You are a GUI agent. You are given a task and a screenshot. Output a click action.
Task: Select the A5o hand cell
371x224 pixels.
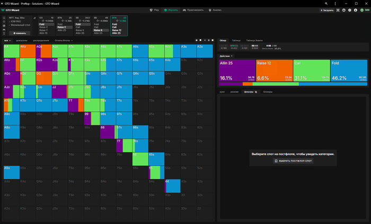click(12, 172)
